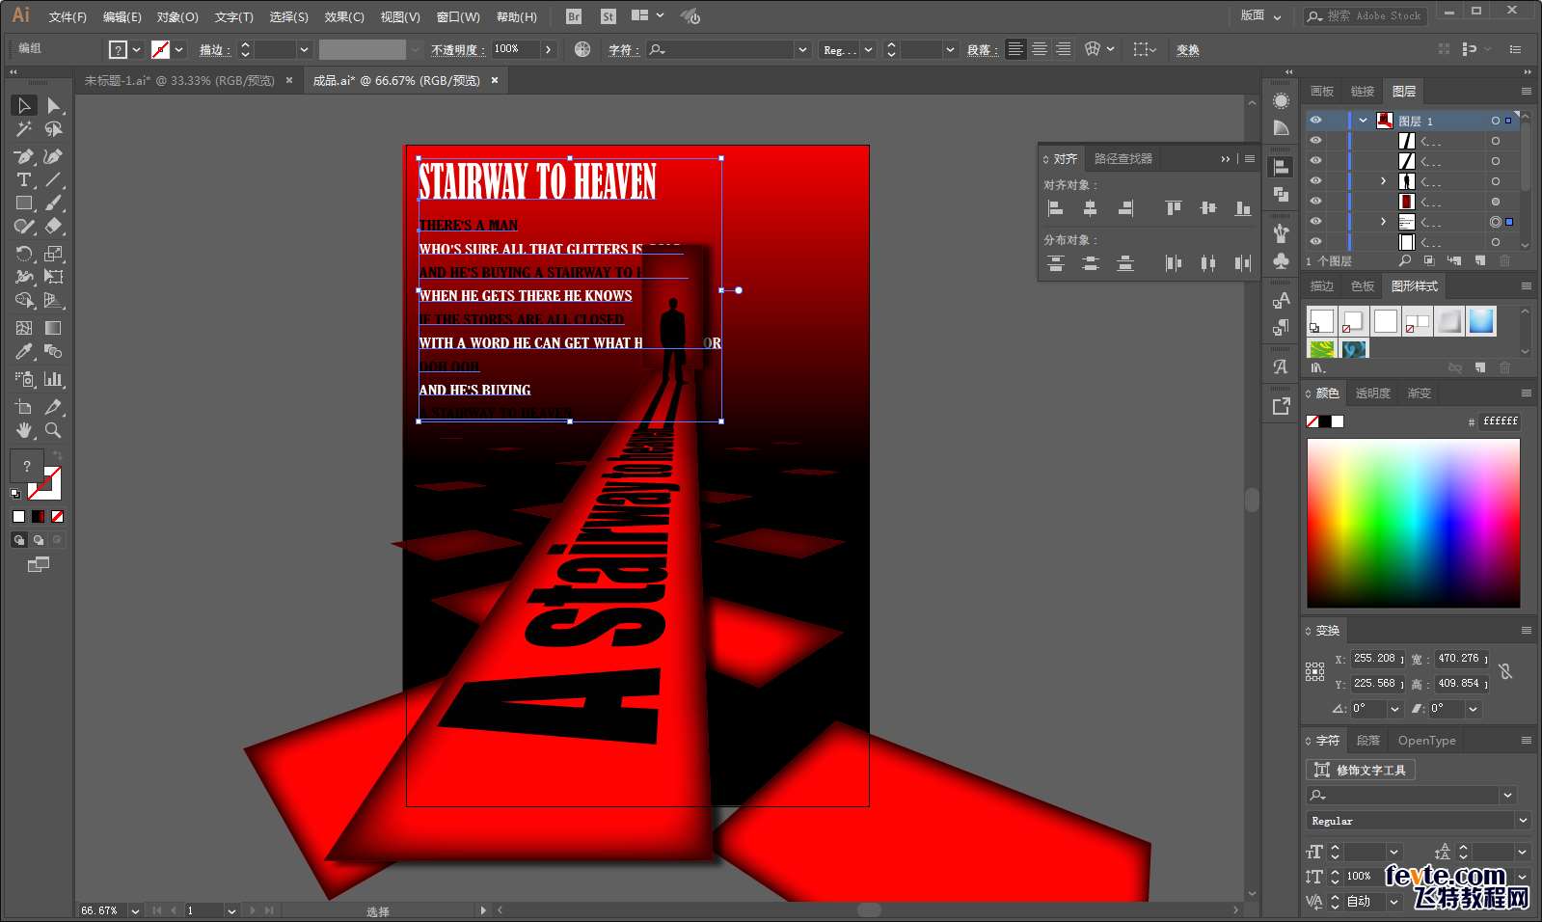
Task: Open the Symbols panel club icon
Action: point(1281,260)
